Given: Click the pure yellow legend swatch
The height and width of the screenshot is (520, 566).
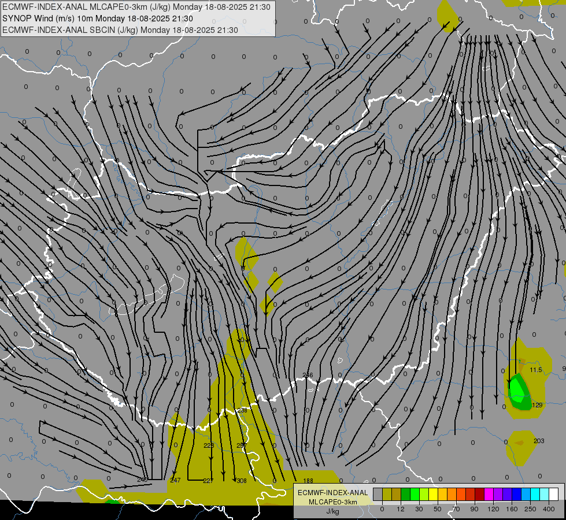Looking at the screenshot, I should pyautogui.click(x=434, y=494).
